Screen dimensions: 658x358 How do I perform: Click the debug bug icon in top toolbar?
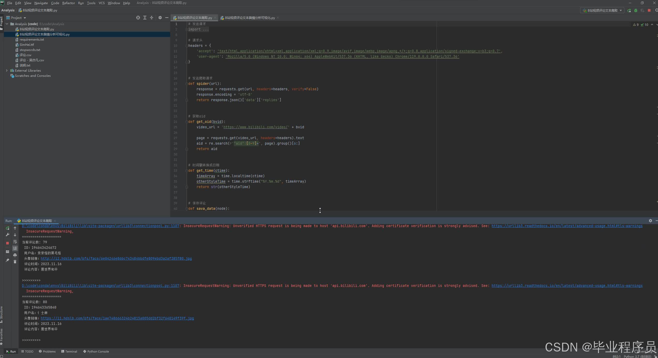pos(636,11)
